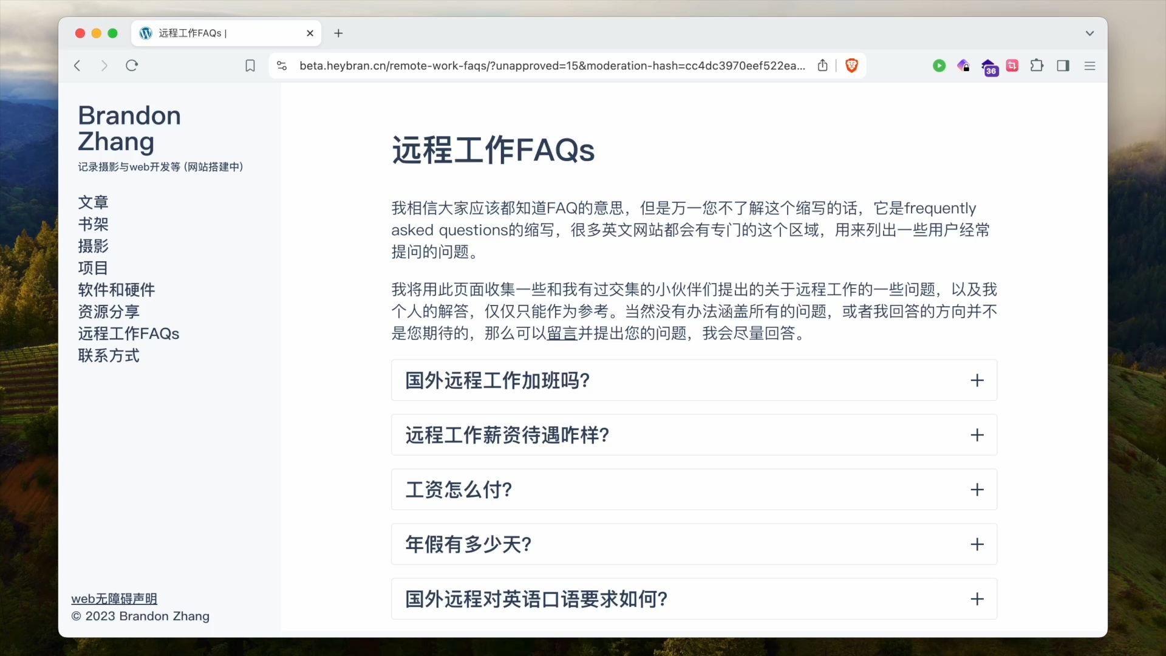Open 资源分享 in the sidebar menu

point(109,312)
